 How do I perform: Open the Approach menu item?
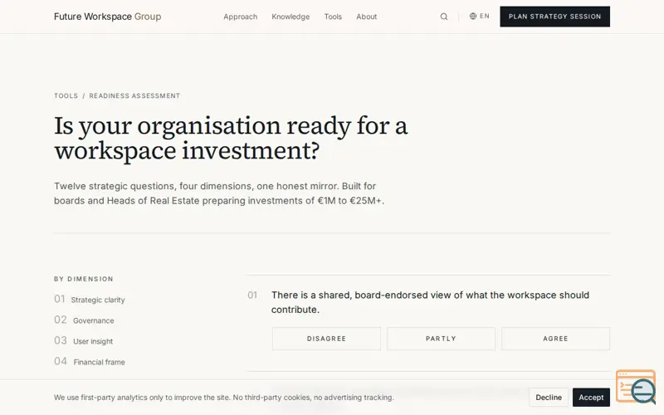click(240, 17)
